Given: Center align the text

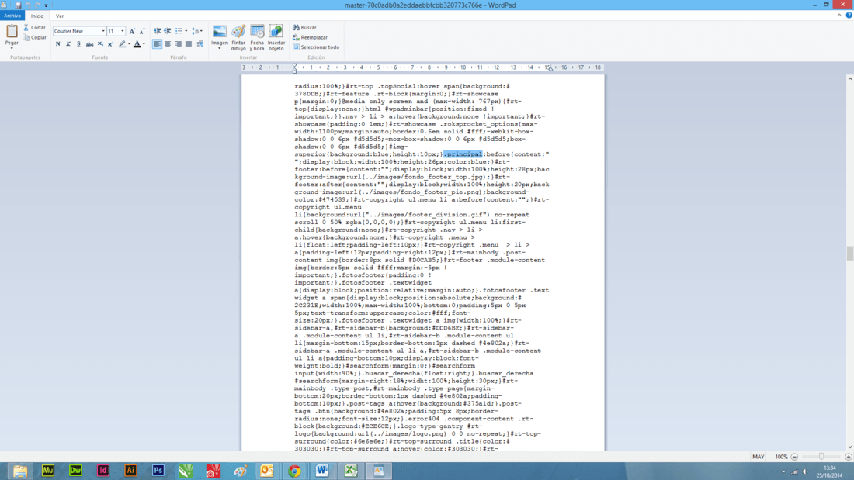Looking at the screenshot, I should tap(168, 44).
